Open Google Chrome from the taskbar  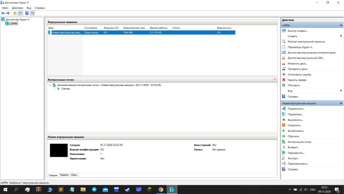[161, 190]
